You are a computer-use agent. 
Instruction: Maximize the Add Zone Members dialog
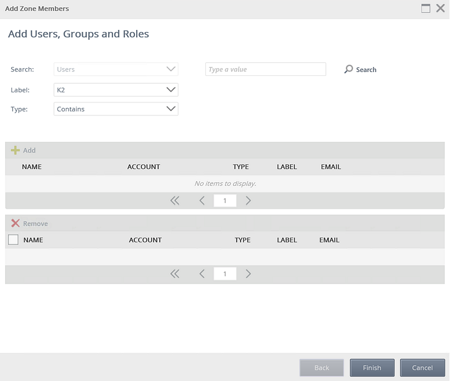coord(426,8)
